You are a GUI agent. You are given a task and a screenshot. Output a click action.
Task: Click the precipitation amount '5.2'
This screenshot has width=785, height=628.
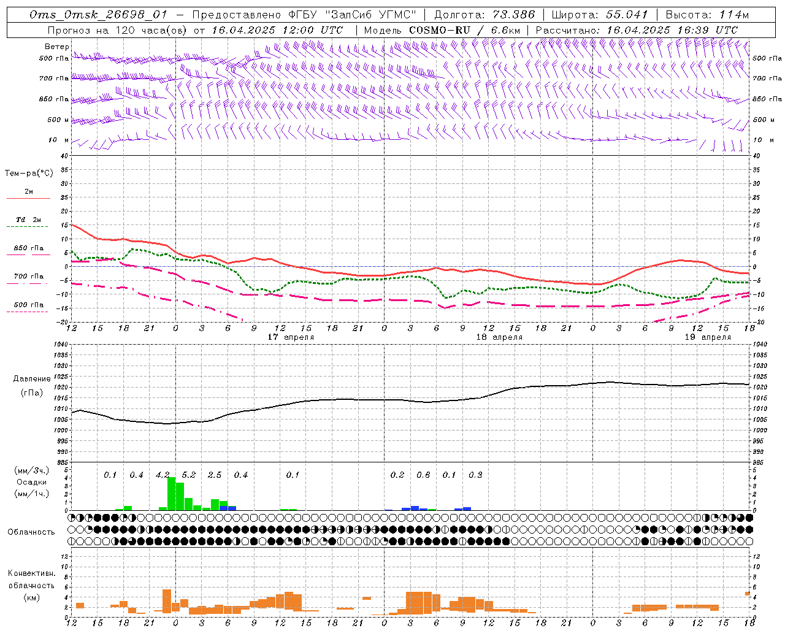(x=189, y=475)
